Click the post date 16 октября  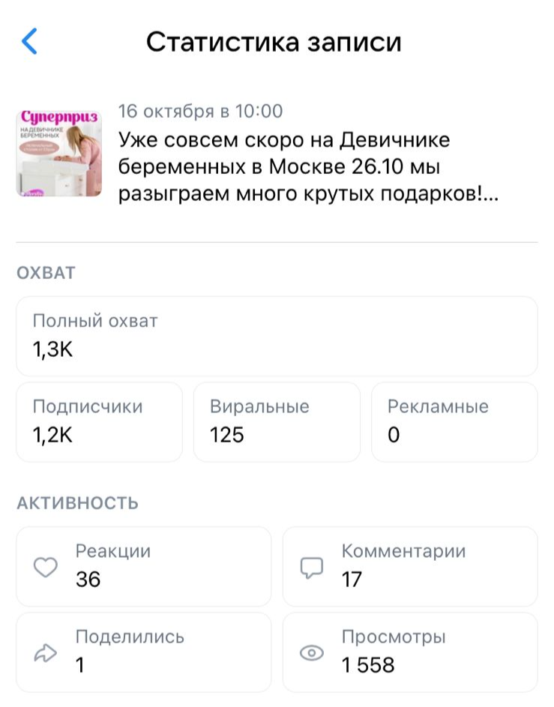point(201,111)
